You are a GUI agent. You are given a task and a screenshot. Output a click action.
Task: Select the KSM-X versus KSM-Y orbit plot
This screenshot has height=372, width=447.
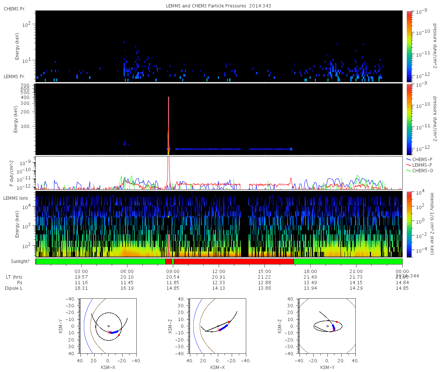(x=108, y=325)
